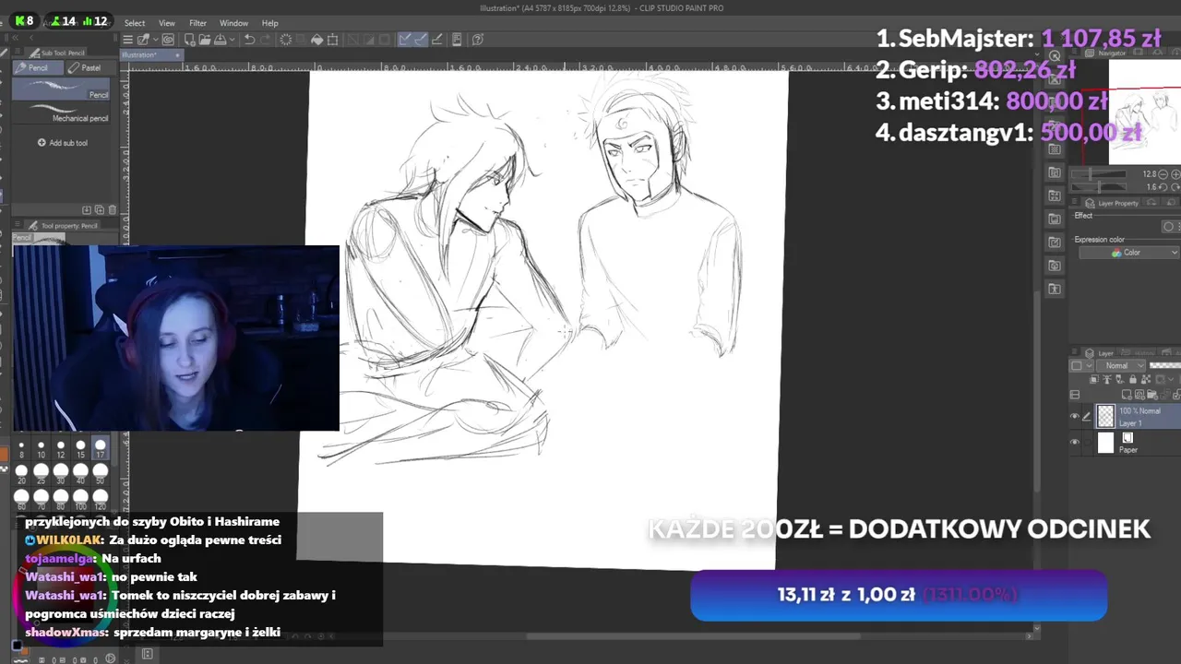Open the Select menu
The height and width of the screenshot is (664, 1181).
pyautogui.click(x=135, y=23)
